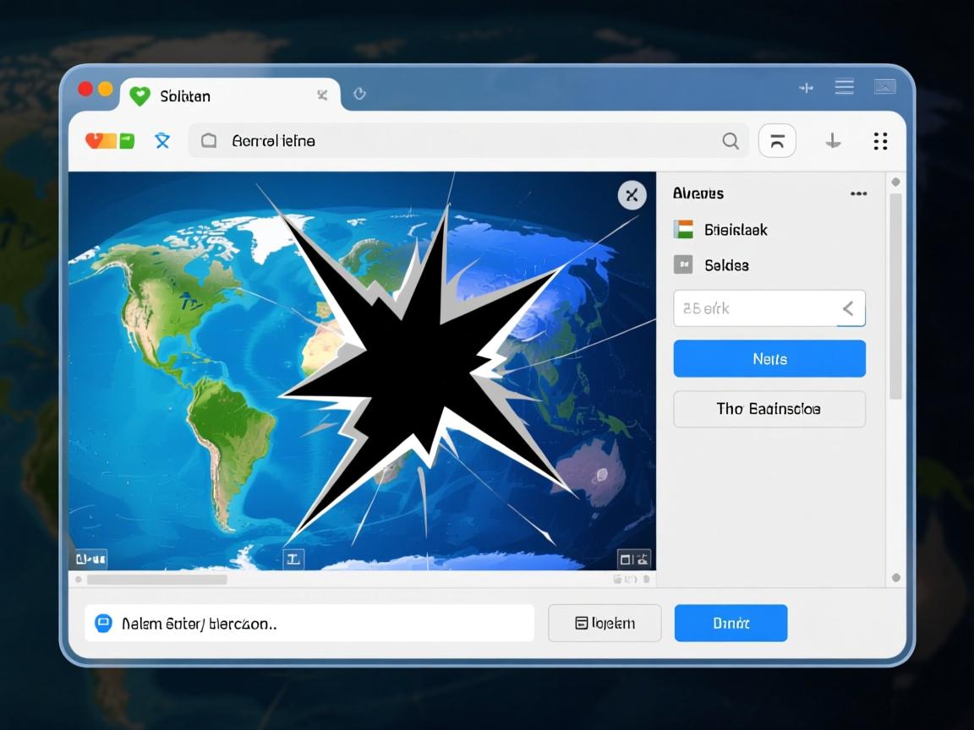Click the blue X icon in toolbar
The image size is (974, 730).
click(x=162, y=141)
